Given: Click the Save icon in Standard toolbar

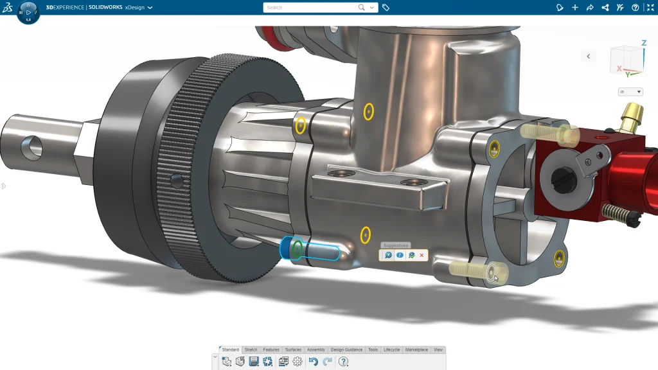Looking at the screenshot, I should [254, 362].
